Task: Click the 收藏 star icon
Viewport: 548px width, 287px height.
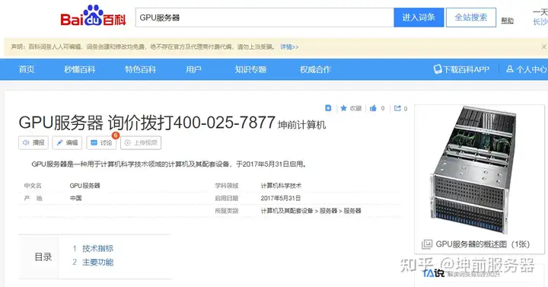Action: click(x=343, y=108)
